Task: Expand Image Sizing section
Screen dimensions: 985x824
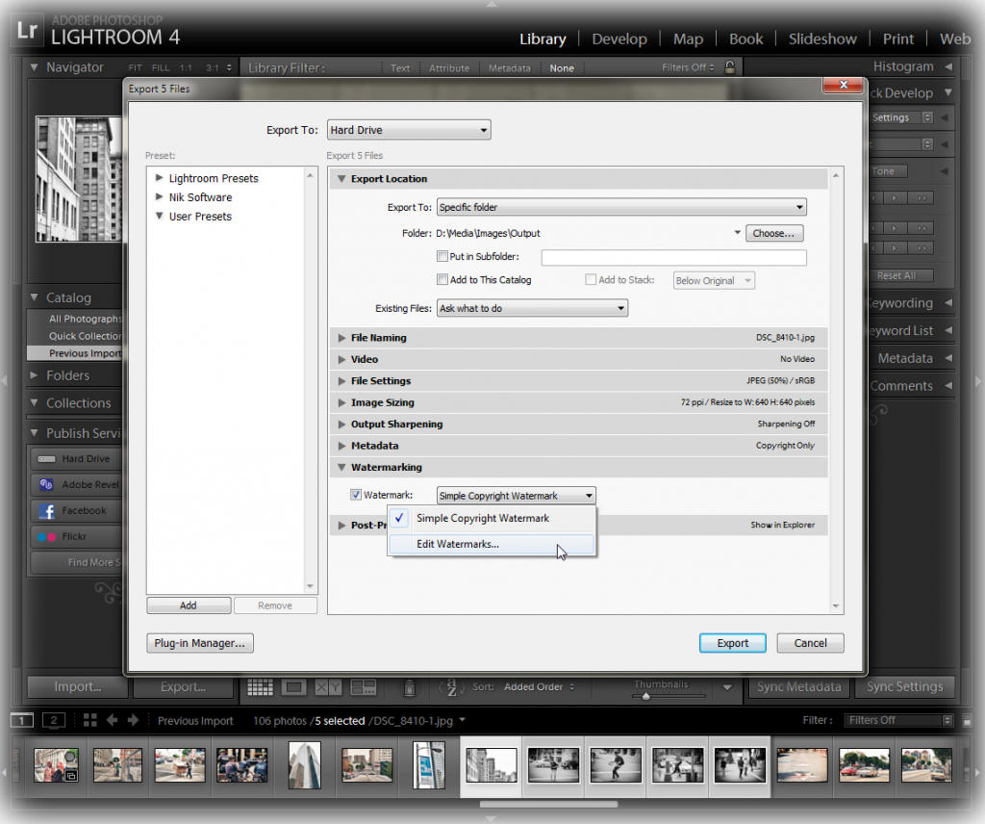Action: pos(341,402)
